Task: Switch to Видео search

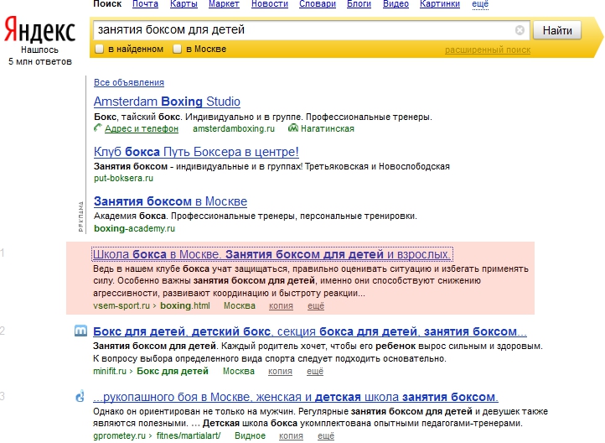Action: 396,4
